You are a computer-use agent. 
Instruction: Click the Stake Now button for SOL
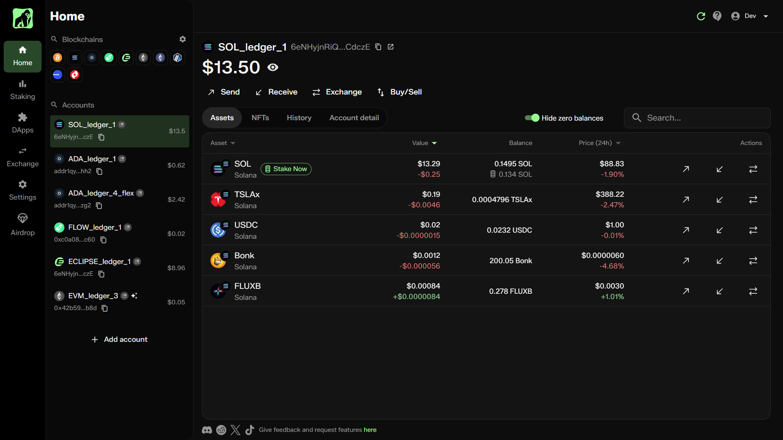coord(286,169)
